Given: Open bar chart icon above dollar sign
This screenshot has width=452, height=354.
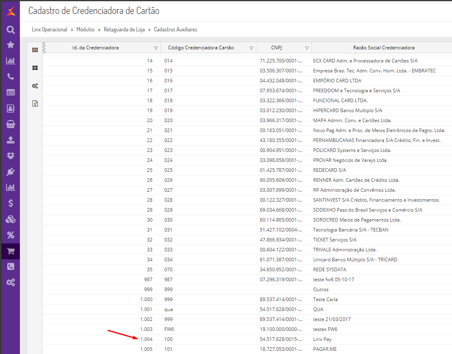Looking at the screenshot, I should coord(11,187).
